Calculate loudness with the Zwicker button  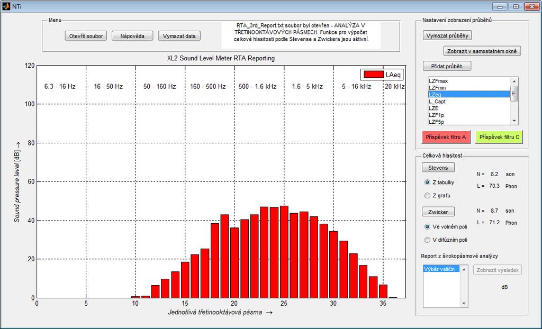[438, 212]
